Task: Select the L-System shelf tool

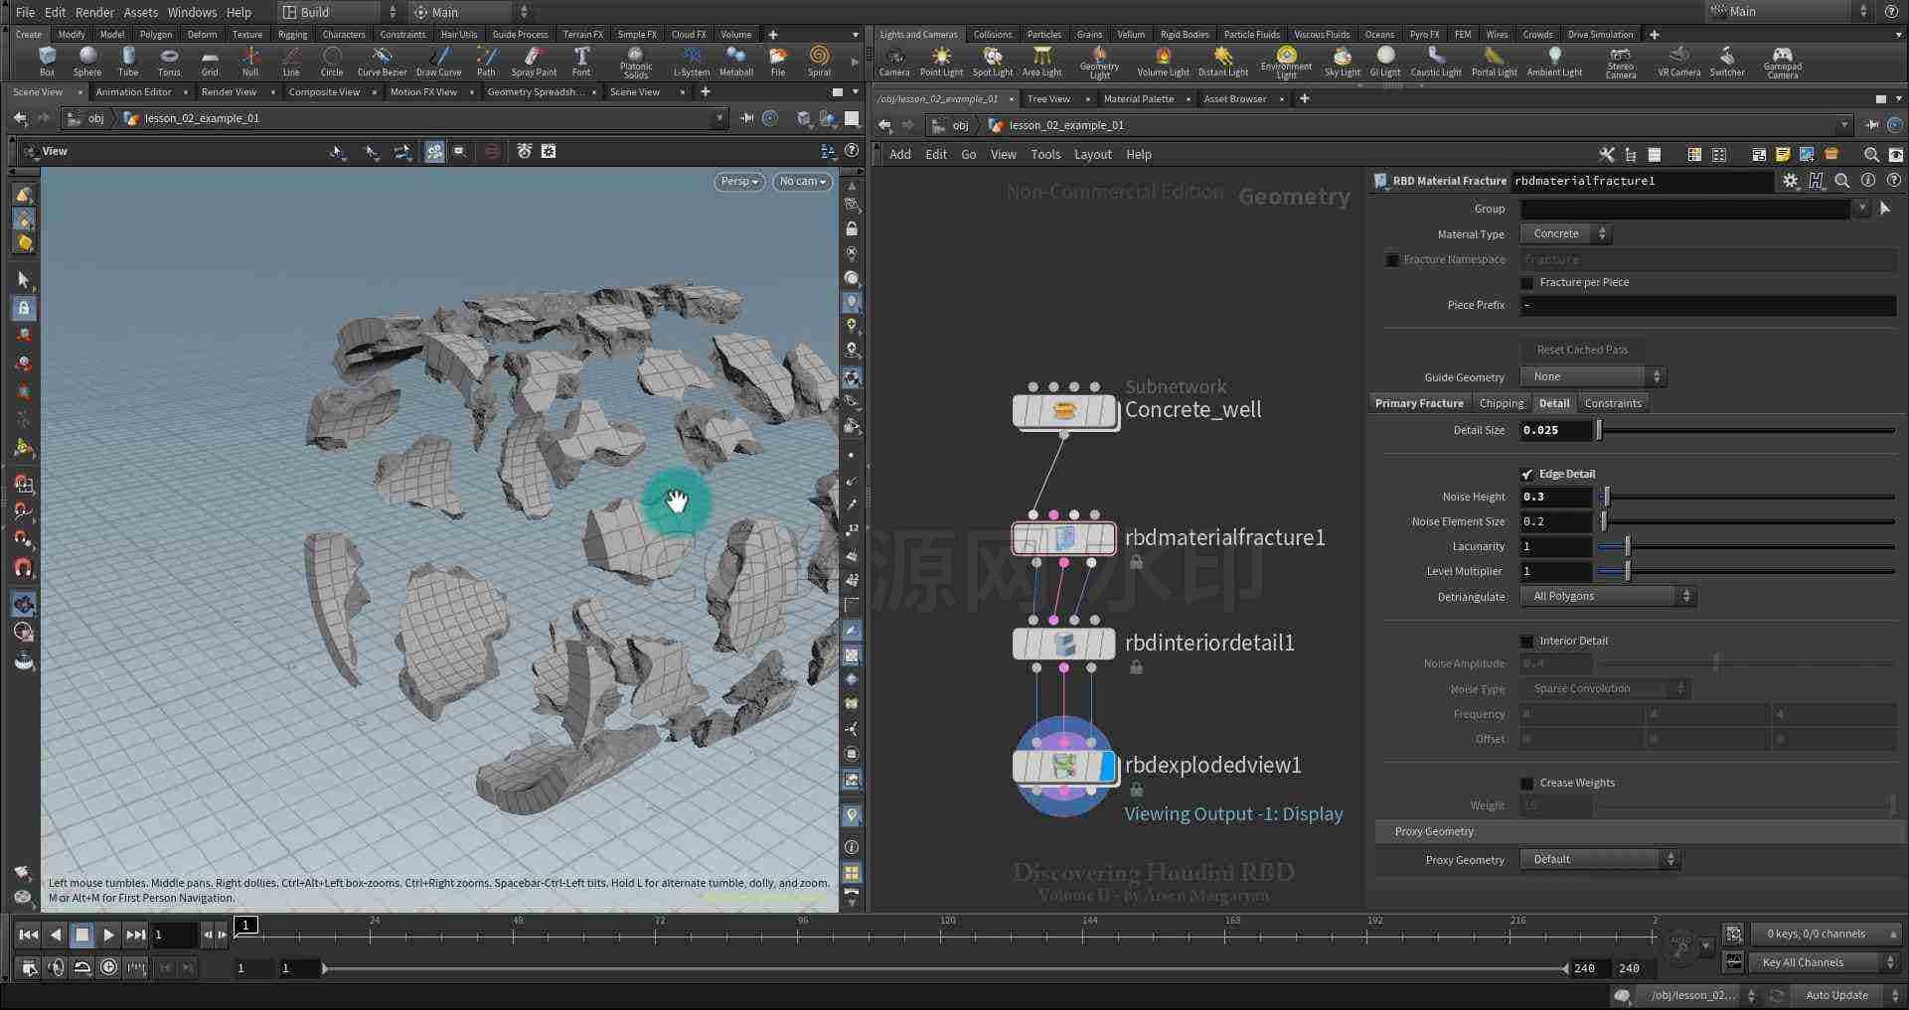Action: tap(692, 61)
